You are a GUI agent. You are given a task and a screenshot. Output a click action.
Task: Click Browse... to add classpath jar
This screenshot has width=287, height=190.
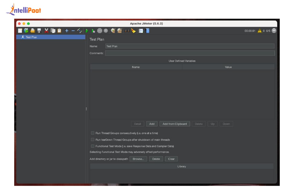(138, 159)
